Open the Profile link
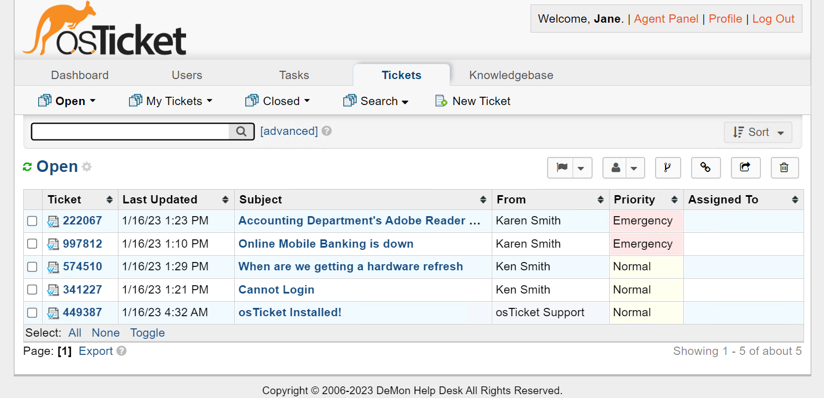 click(x=725, y=19)
